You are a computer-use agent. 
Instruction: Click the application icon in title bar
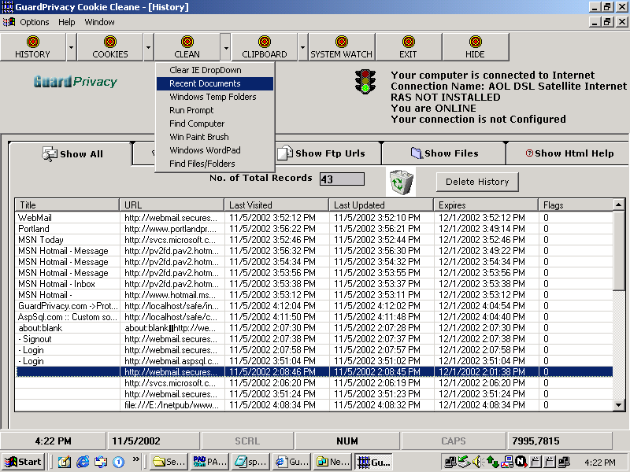(8, 7)
